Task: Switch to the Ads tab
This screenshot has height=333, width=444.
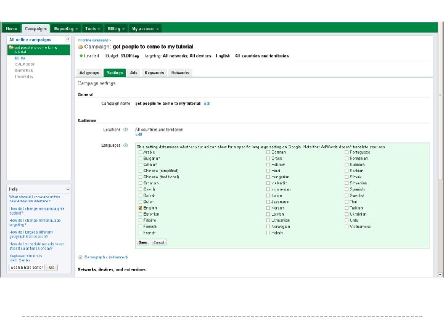Action: (134, 73)
